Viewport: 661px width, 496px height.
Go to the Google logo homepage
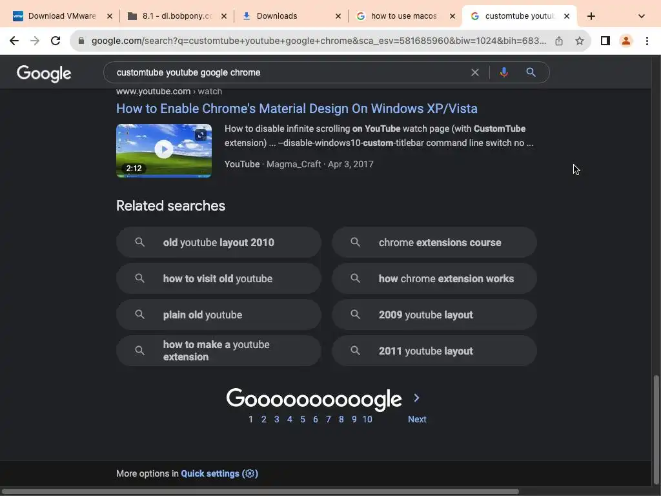pyautogui.click(x=44, y=74)
